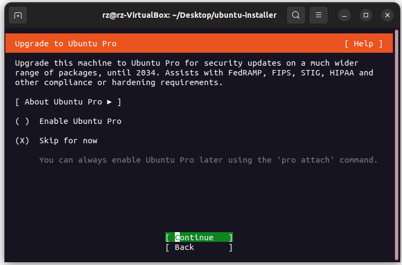Screen dimensions: 402x265
Task: Click the FedRAMP compliance description paragraph
Action: click(x=194, y=73)
